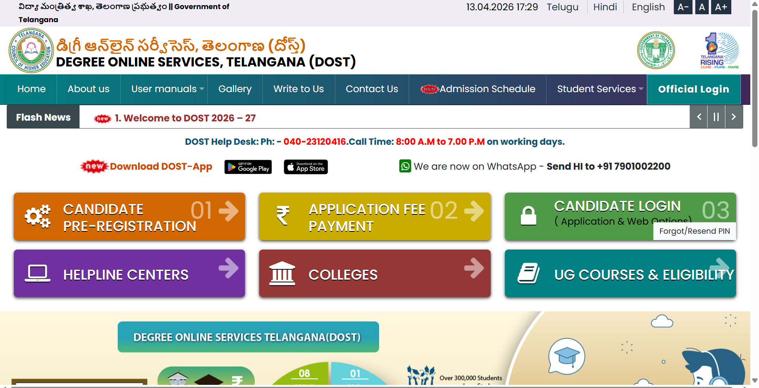Image resolution: width=759 pixels, height=388 pixels.
Task: Open the Gallery menu item
Action: pos(235,89)
